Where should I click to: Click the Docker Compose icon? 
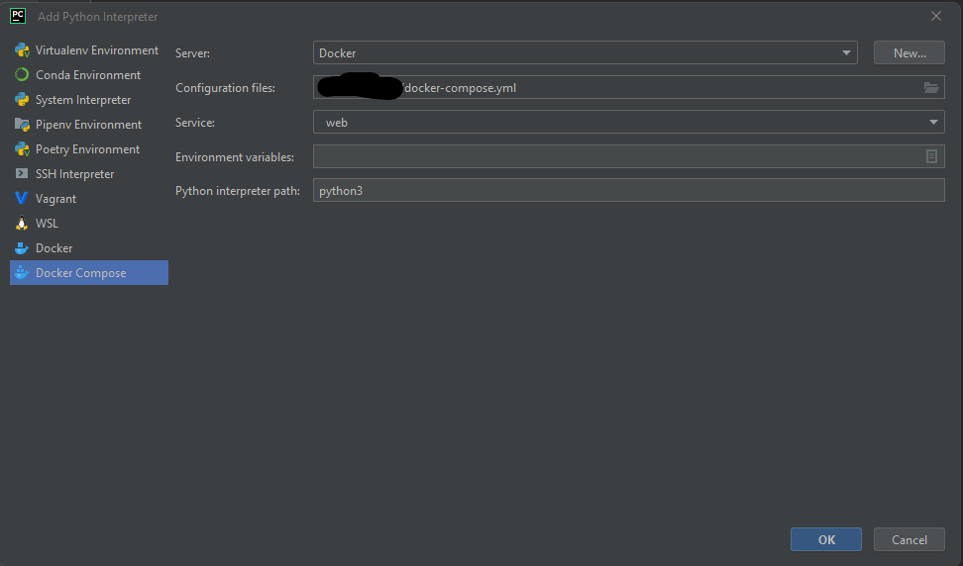tap(22, 273)
